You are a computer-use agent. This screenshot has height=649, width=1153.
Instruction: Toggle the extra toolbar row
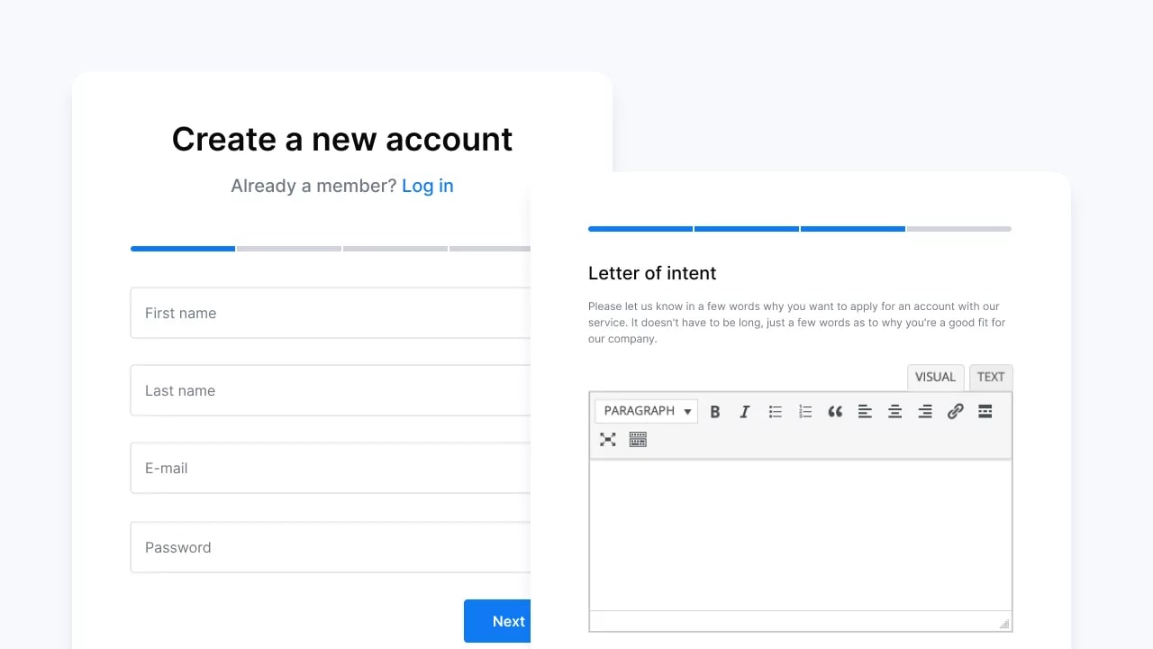[638, 440]
